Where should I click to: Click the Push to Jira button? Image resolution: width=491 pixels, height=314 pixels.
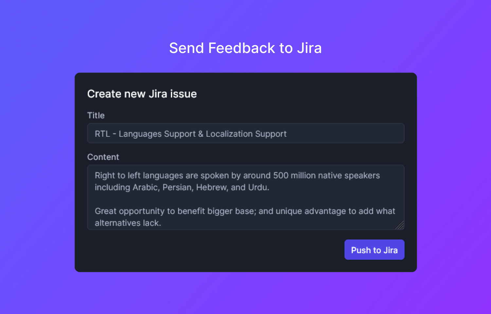(374, 250)
